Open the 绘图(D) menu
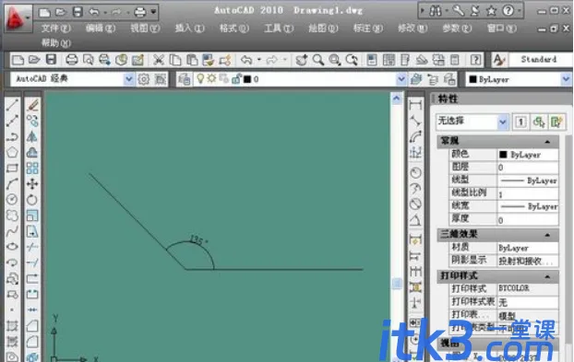 click(x=323, y=29)
